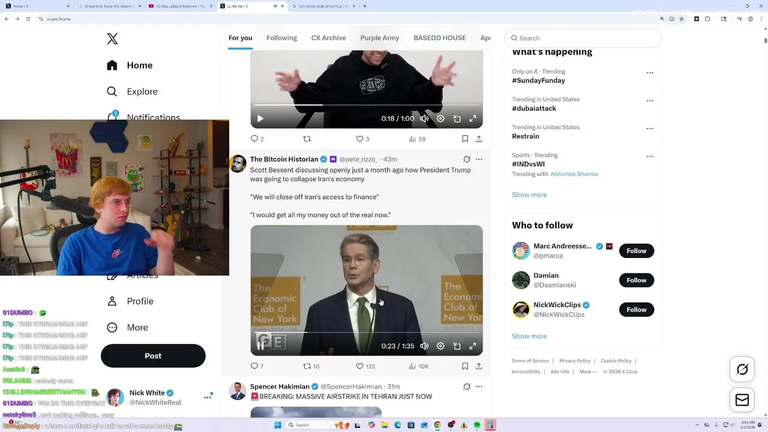This screenshot has width=768, height=432.
Task: Open Grok actions on The Bitcoin Historian post
Action: click(467, 159)
